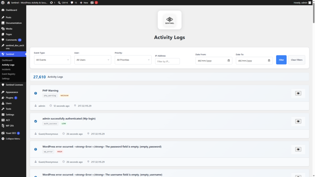Open WordPress Settings menu
This screenshot has height=177, width=315.
click(10, 115)
